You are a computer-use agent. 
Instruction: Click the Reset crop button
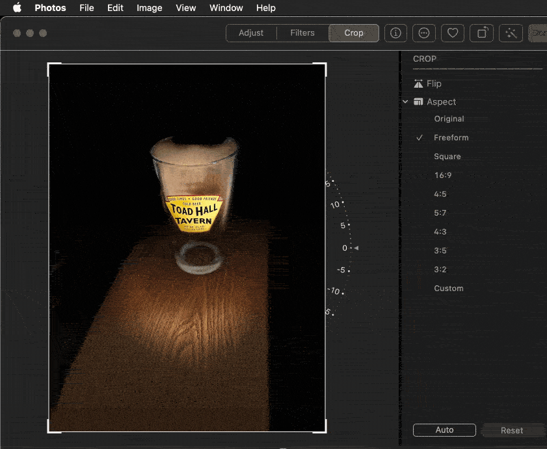click(512, 431)
